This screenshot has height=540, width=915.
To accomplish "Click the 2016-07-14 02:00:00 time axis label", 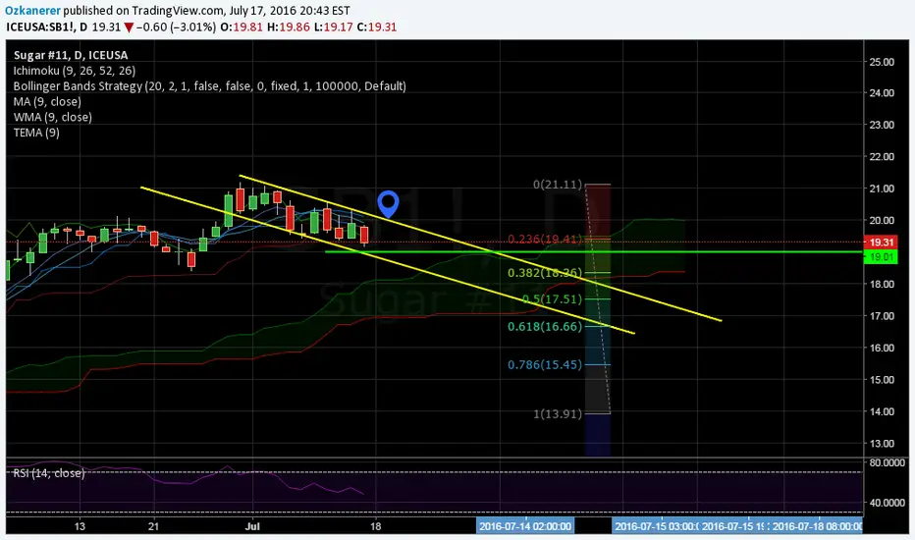I will pos(525,526).
